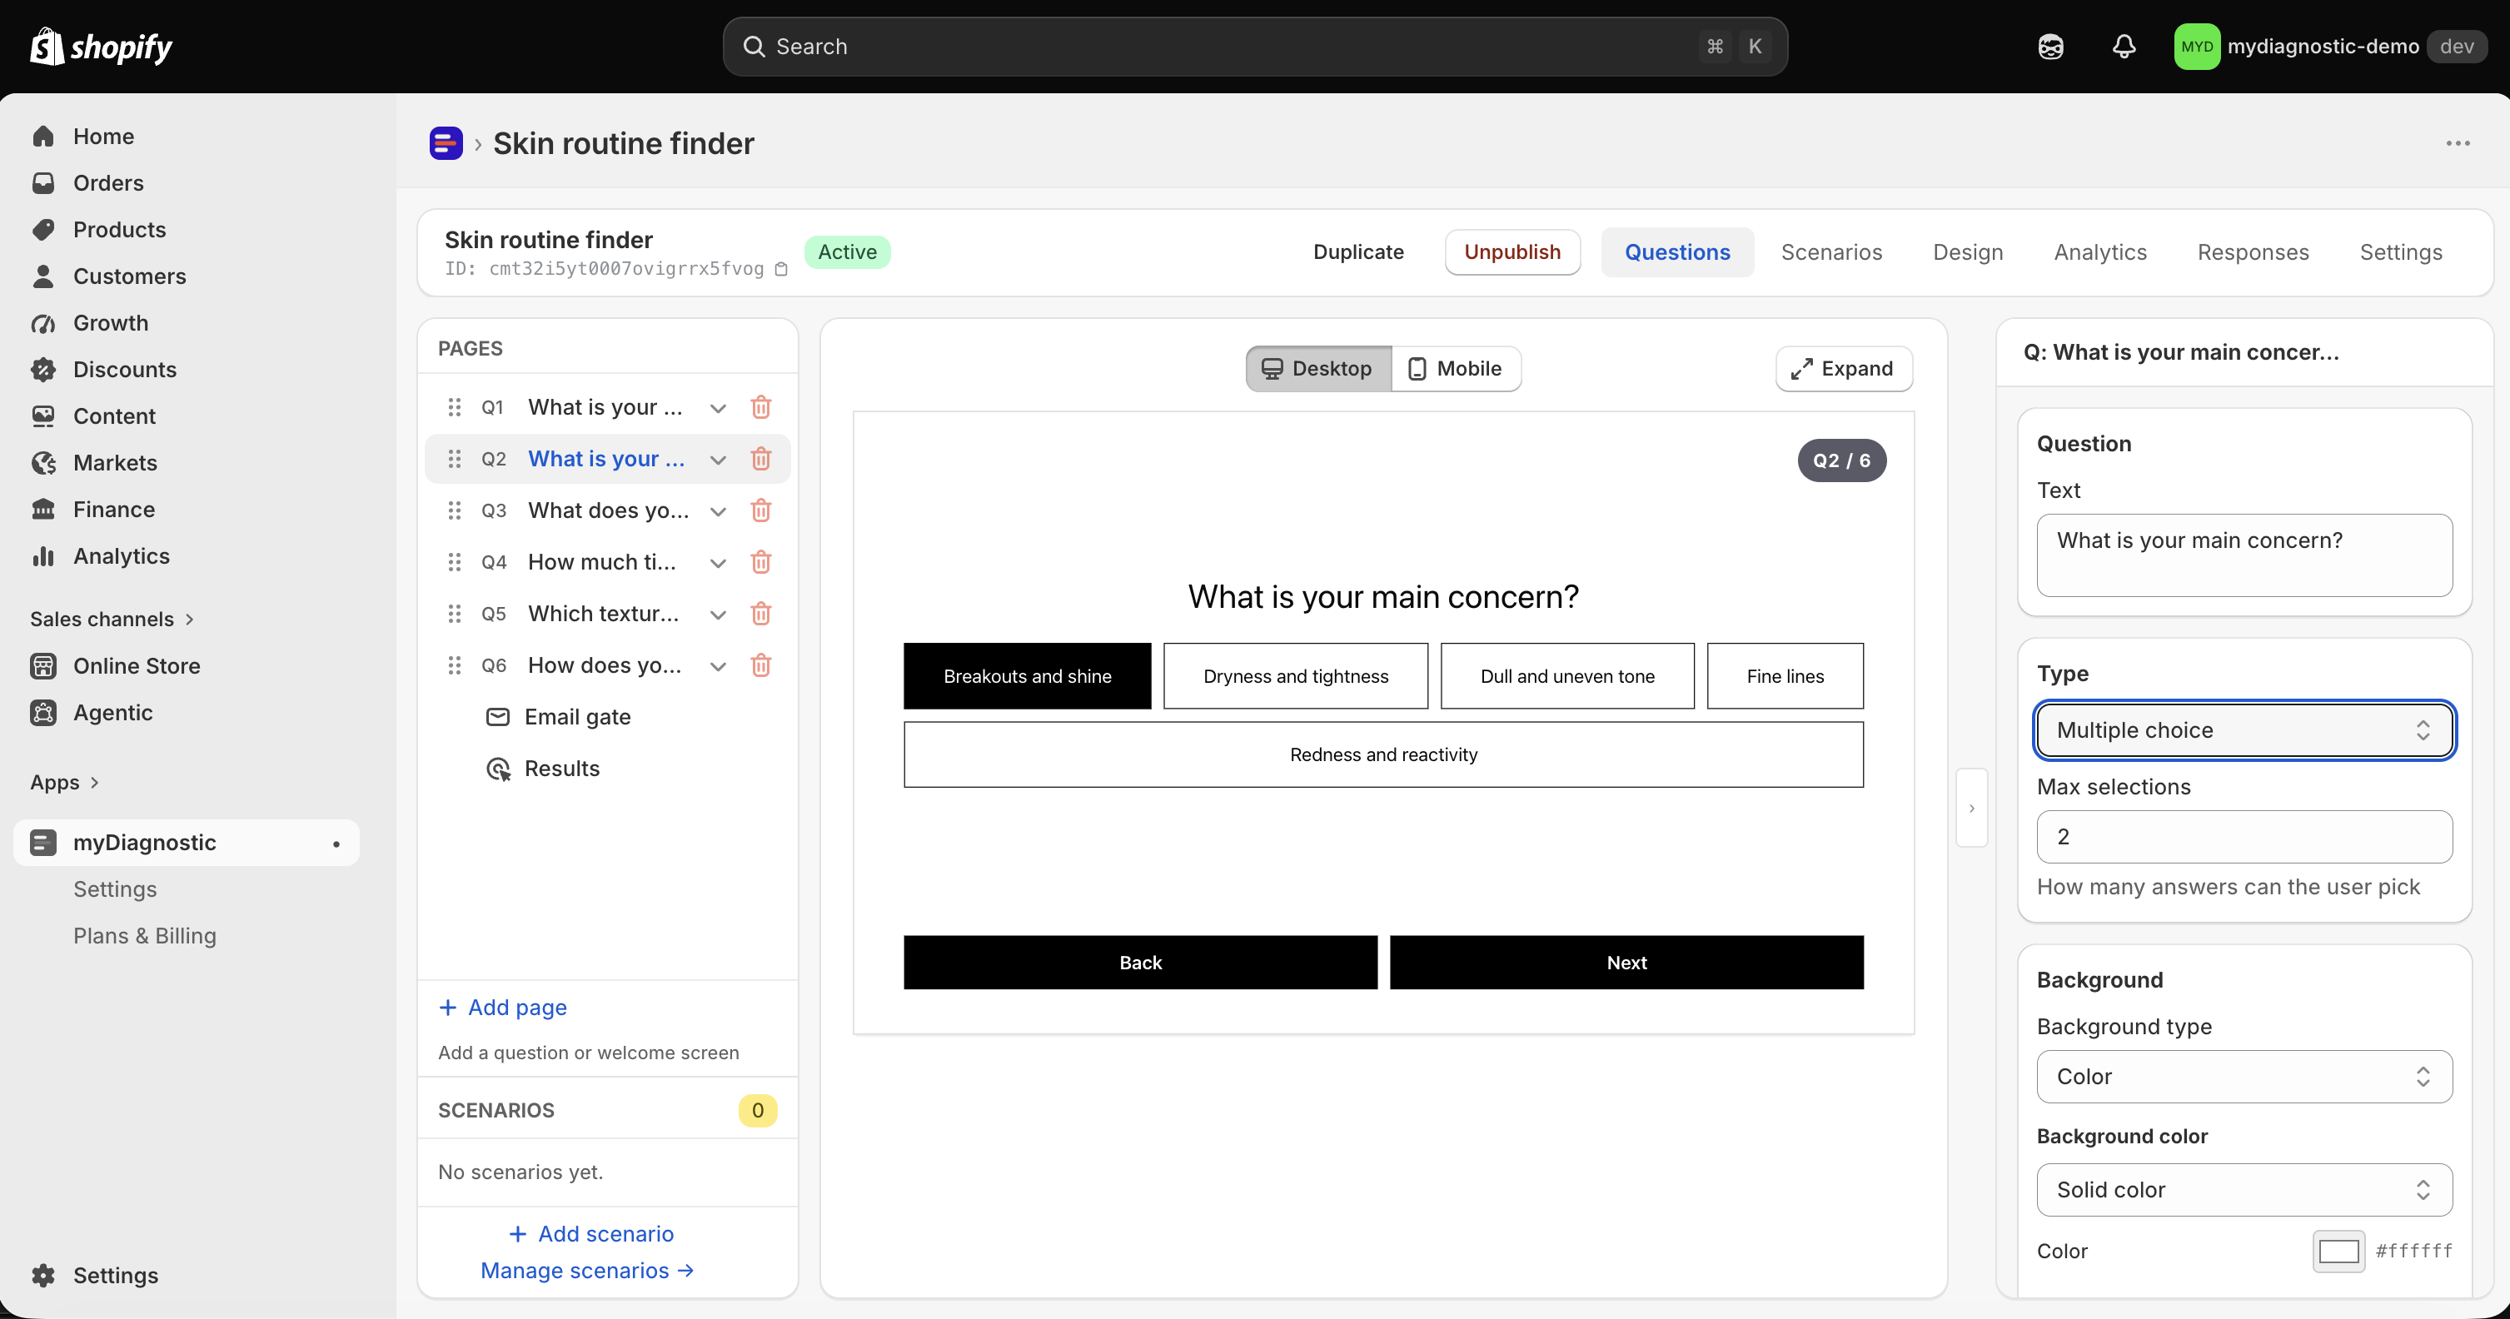Go to the quiz Analytics tab
Viewport: 2510px width, 1319px height.
(x=2099, y=252)
